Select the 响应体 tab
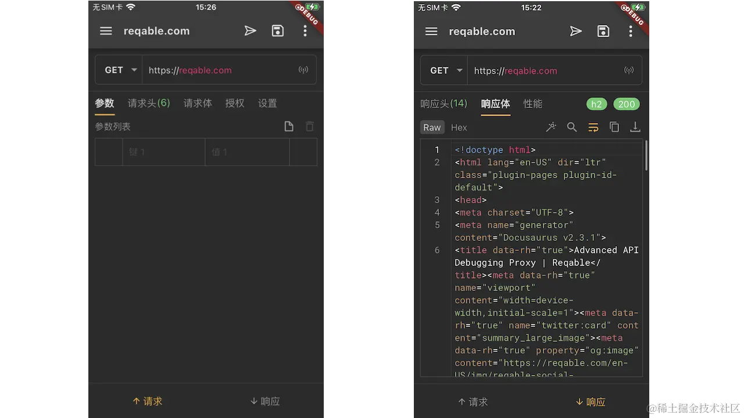 (495, 104)
